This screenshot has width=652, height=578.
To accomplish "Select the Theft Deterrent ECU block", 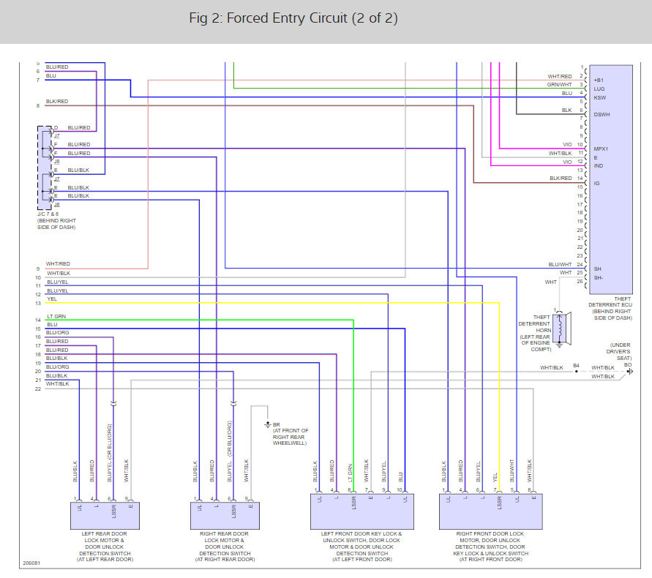I will coord(611,179).
